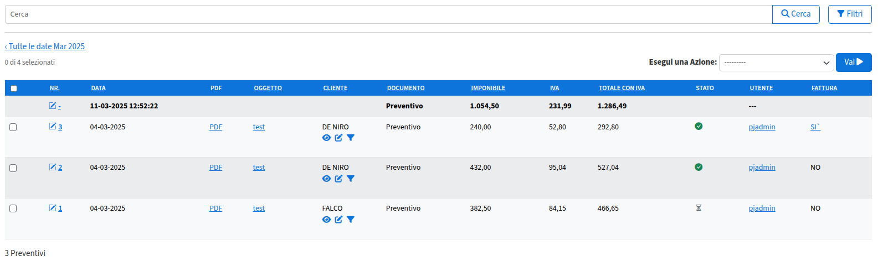Click green check status icon in row 2
This screenshot has width=878, height=261.
pyautogui.click(x=699, y=167)
